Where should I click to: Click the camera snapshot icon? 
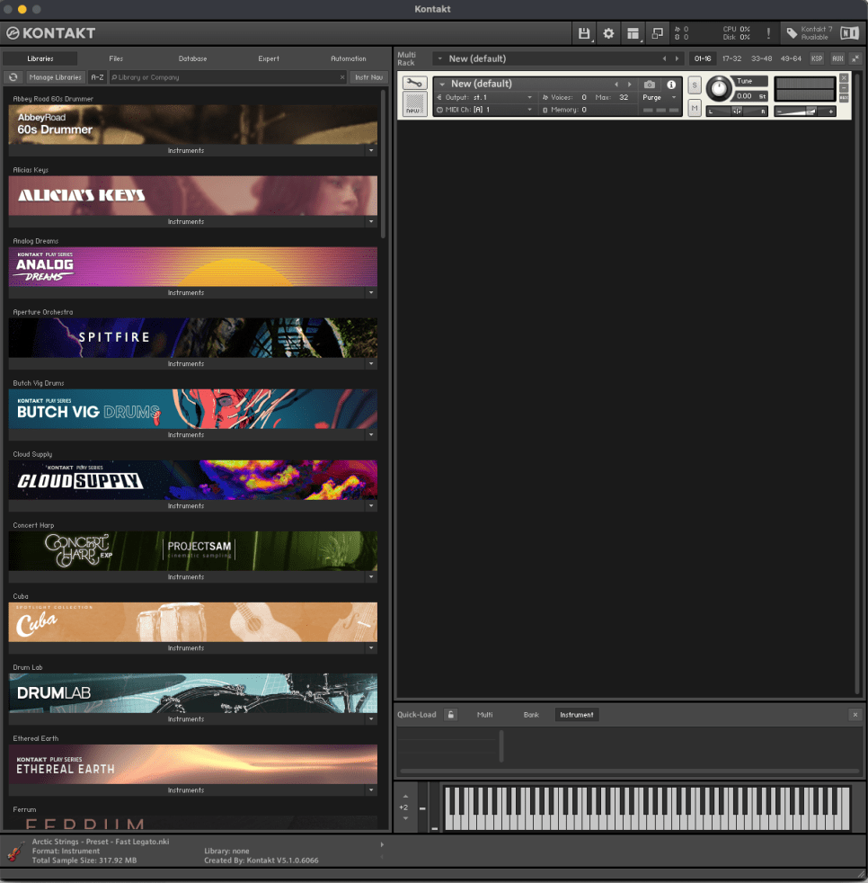click(650, 85)
